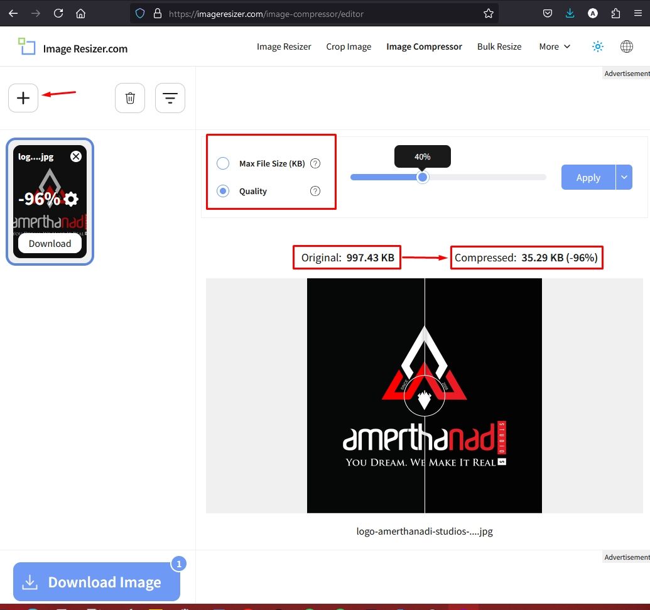The width and height of the screenshot is (650, 610).
Task: Add a new image with plus button
Action: [23, 98]
